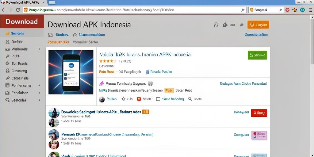Viewport: 314px width, 157px height.
Task: Click the Sengraid search box
Action: (x=266, y=10)
